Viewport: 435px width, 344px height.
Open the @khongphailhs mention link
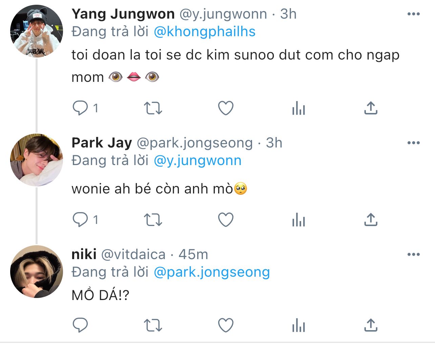click(205, 32)
